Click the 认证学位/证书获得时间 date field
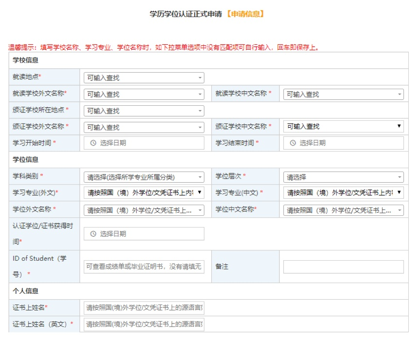Image resolution: width=420 pixels, height=343 pixels. click(x=144, y=234)
